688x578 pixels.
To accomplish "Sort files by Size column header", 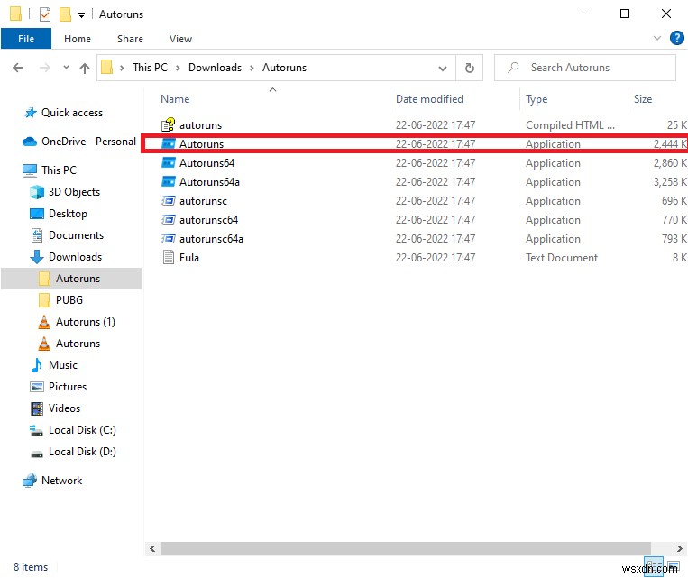I will point(643,99).
